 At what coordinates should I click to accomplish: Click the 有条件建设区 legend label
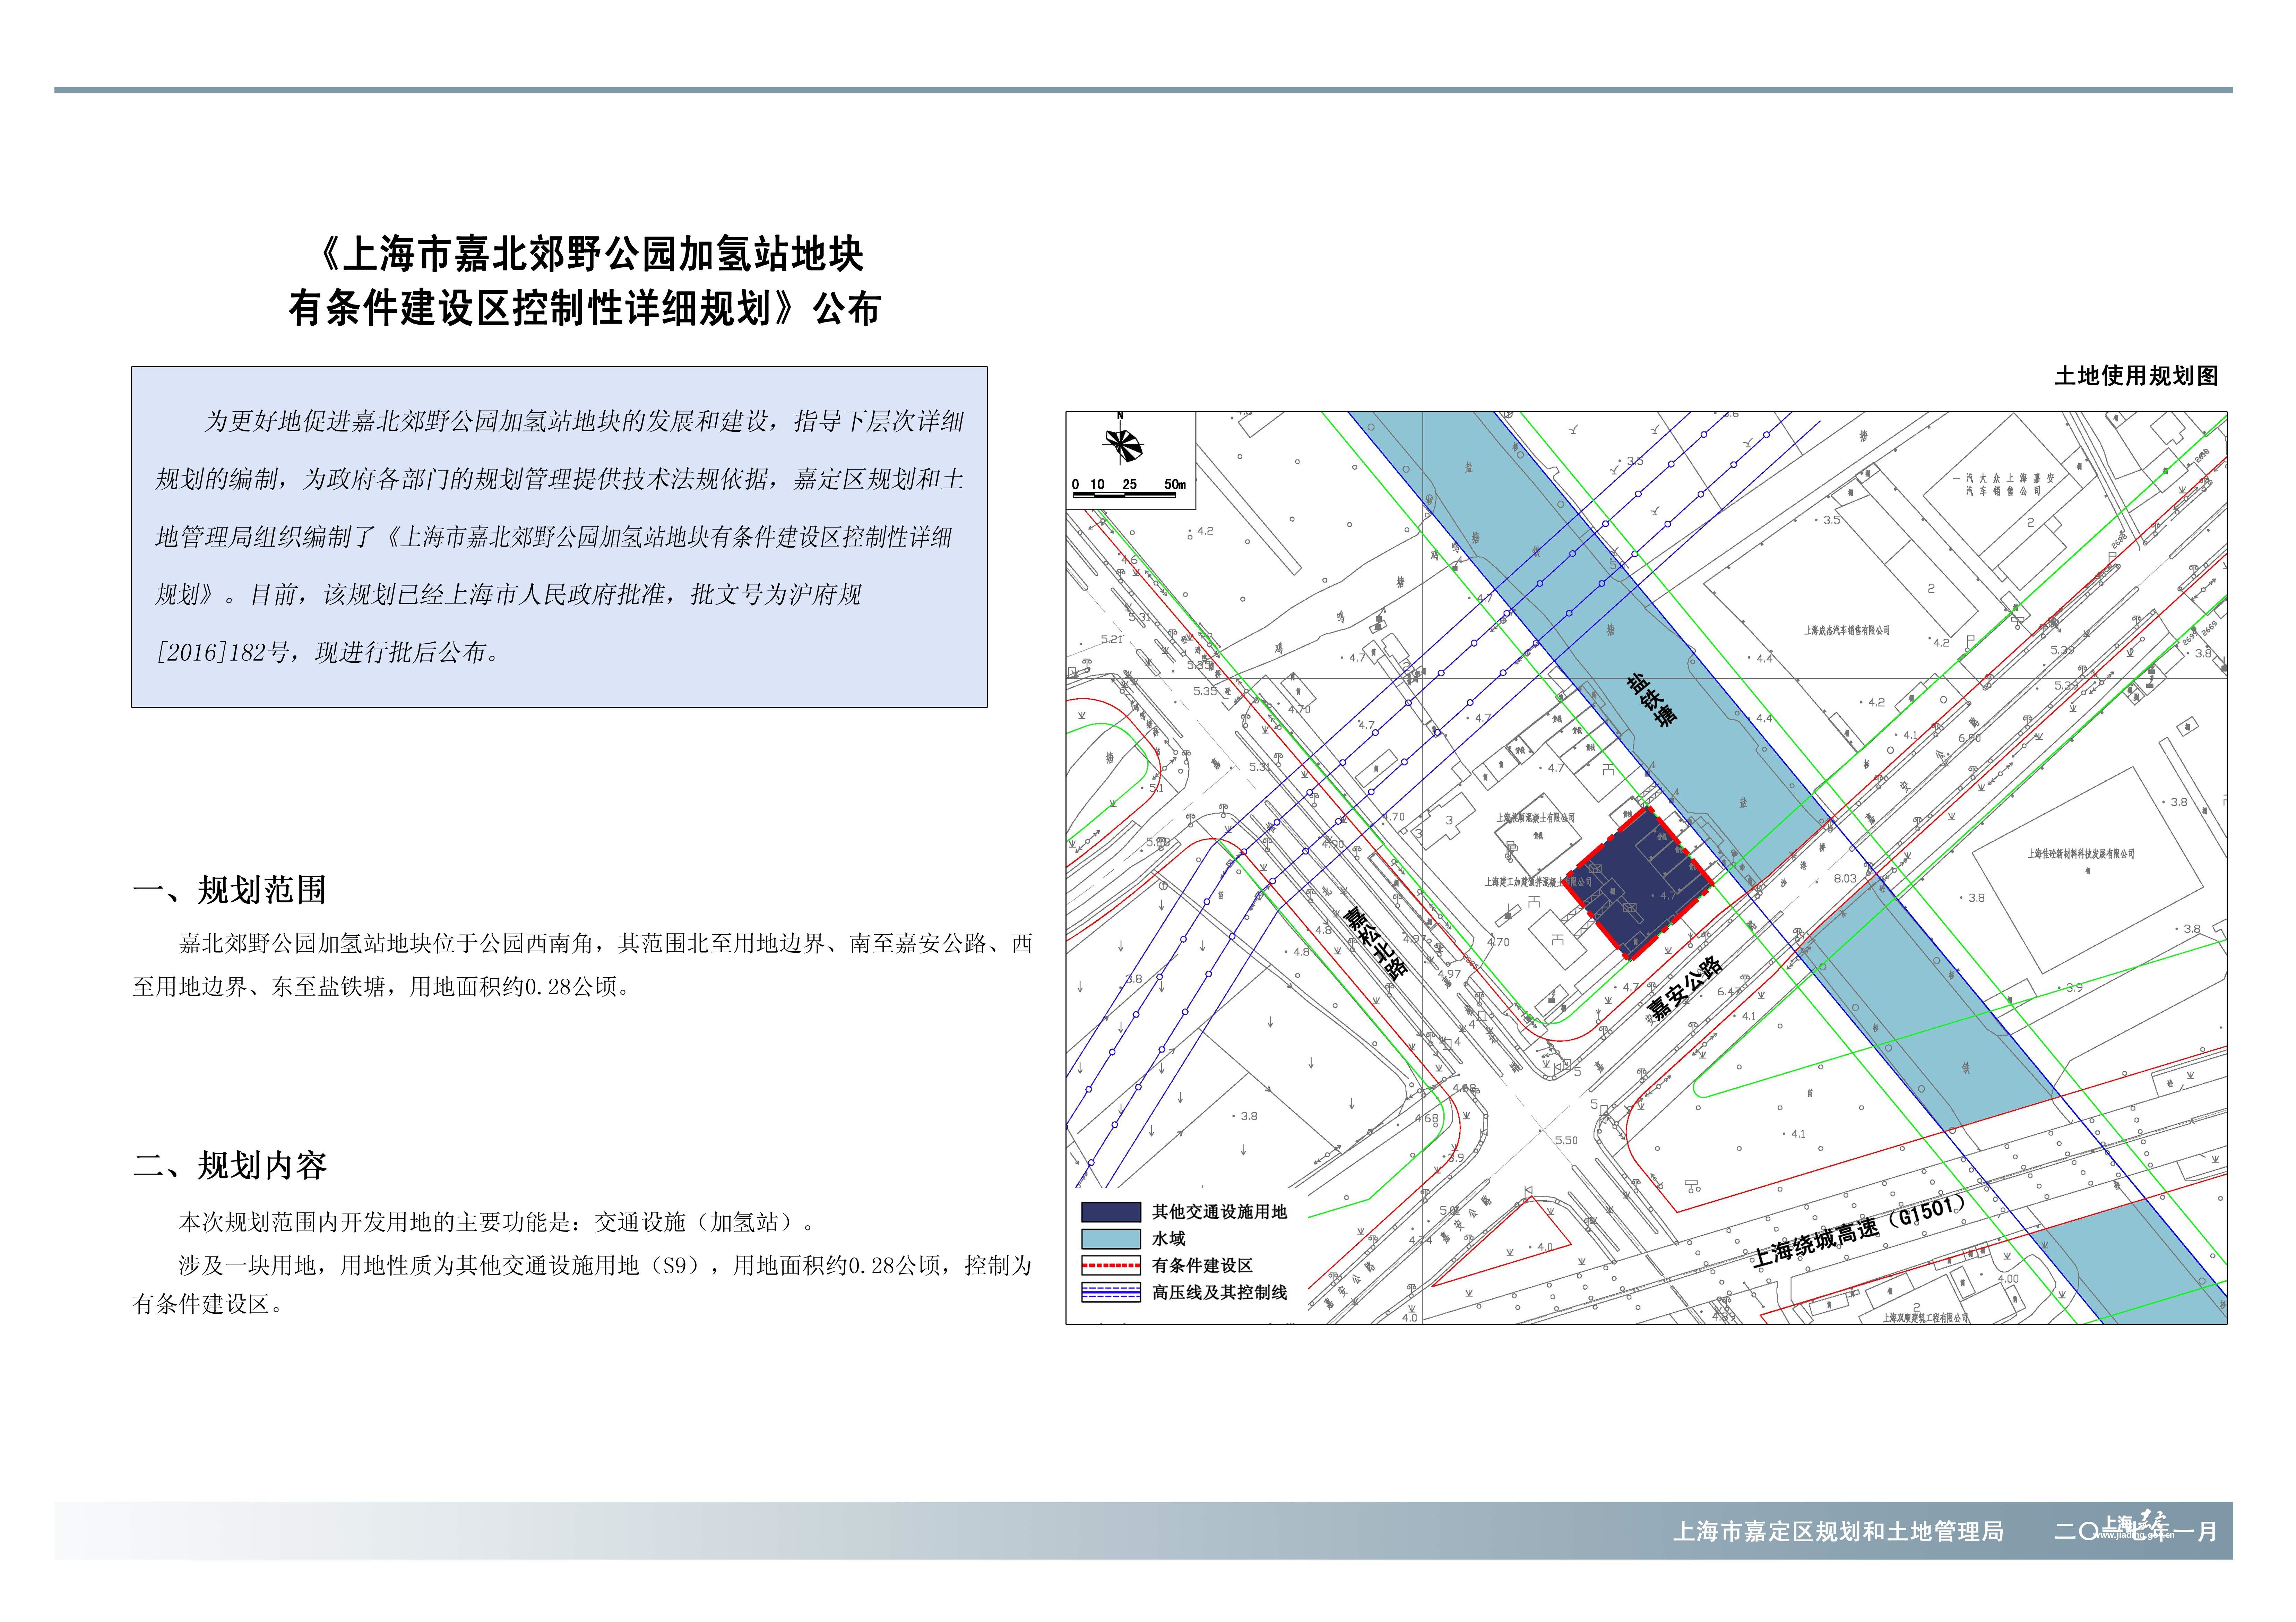[1202, 1266]
